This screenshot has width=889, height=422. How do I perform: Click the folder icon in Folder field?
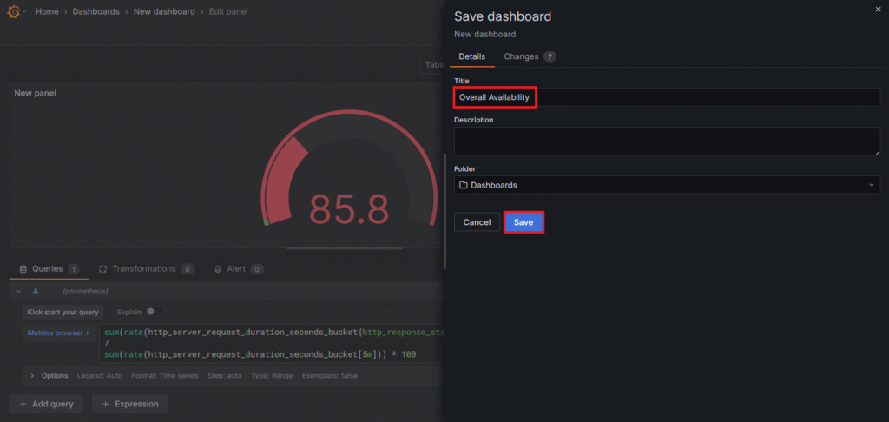(x=464, y=186)
